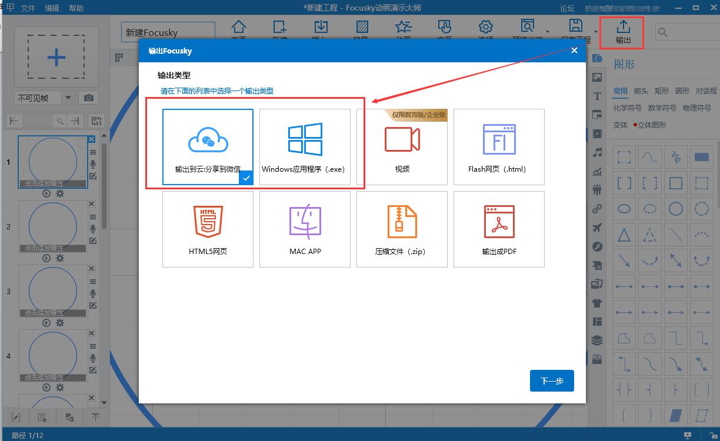Open the chart tool in right sidebar
The image size is (720, 441).
point(597,171)
